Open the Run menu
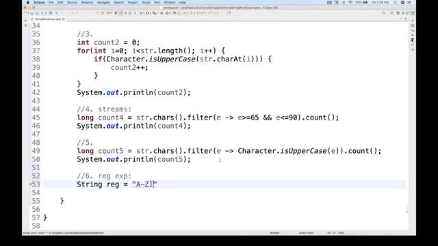Screen dimensions: 438x246 pos(157,2)
